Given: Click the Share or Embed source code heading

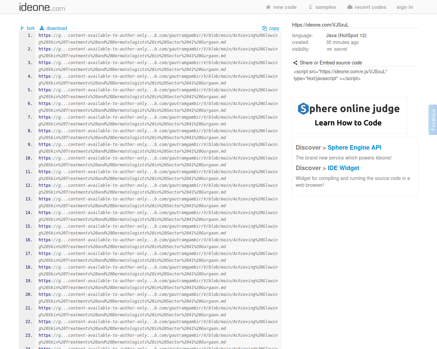Looking at the screenshot, I should (331, 63).
